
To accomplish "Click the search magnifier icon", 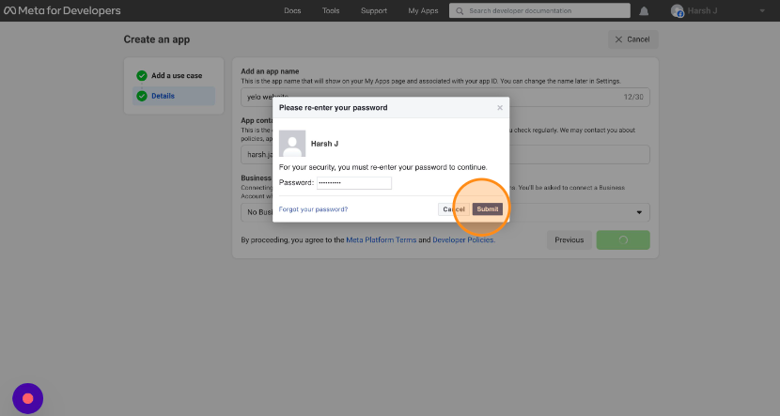I will pos(459,11).
